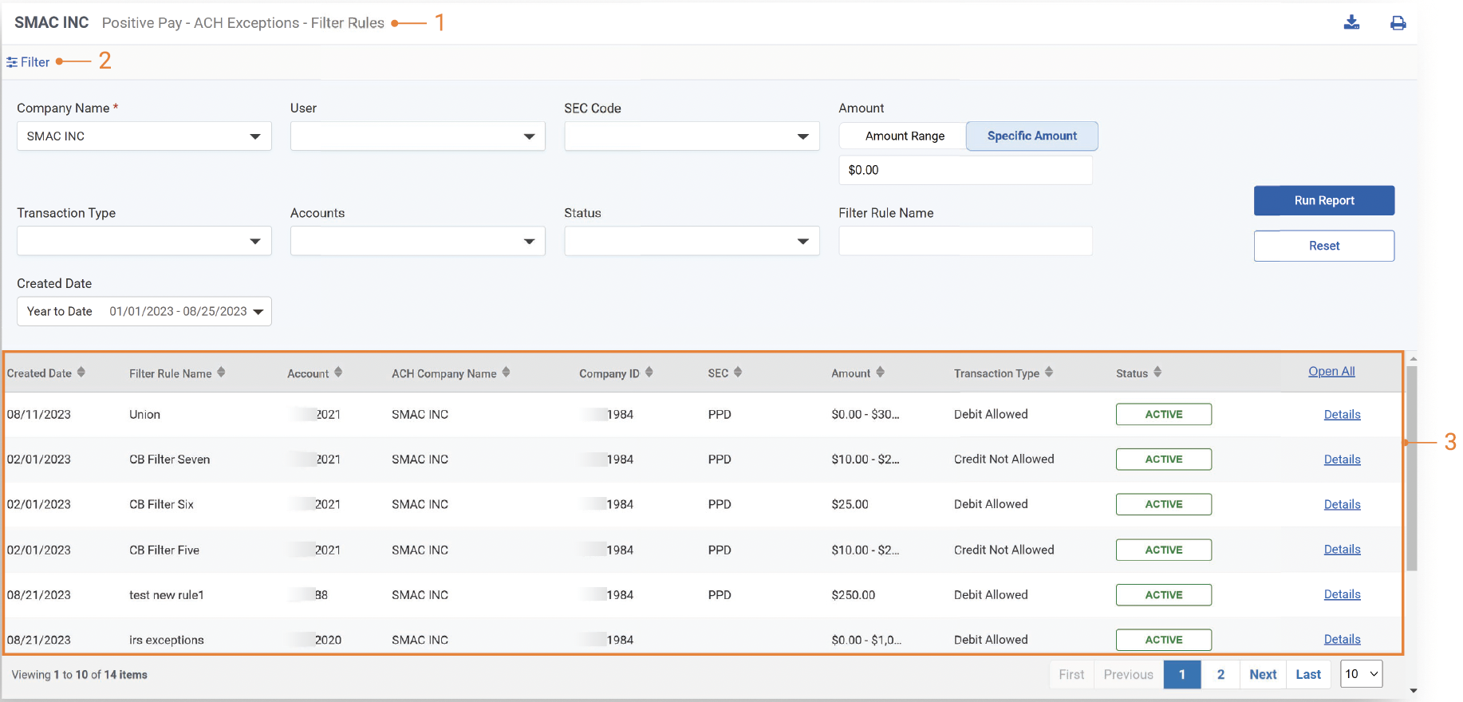The width and height of the screenshot is (1463, 702).
Task: Click the download report icon
Action: click(x=1351, y=22)
